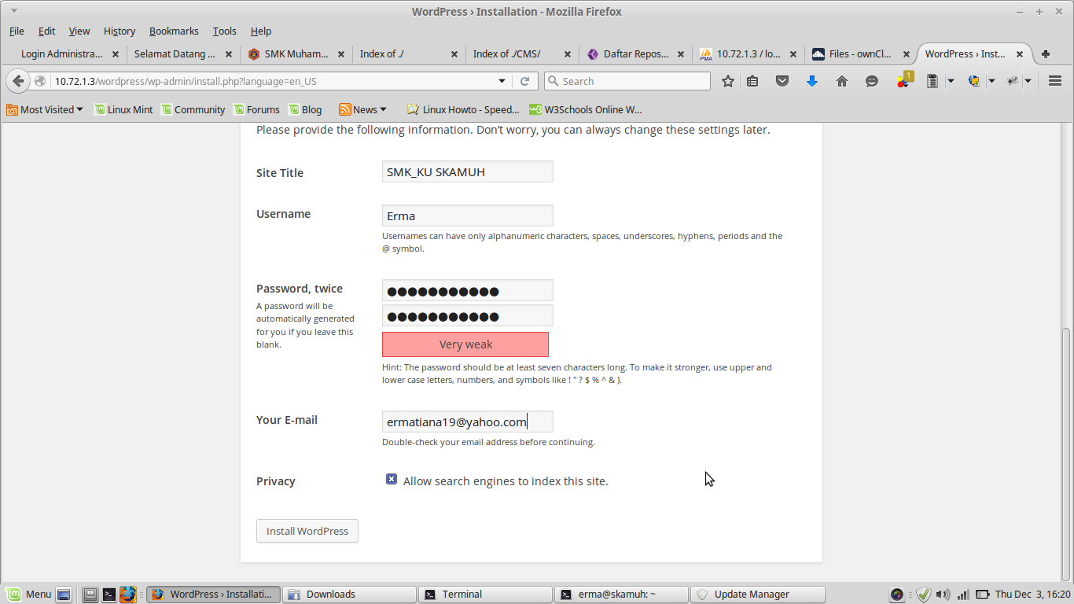Open the Linux Mint bookmark
Viewport: 1074px width, 604px height.
pyautogui.click(x=123, y=109)
